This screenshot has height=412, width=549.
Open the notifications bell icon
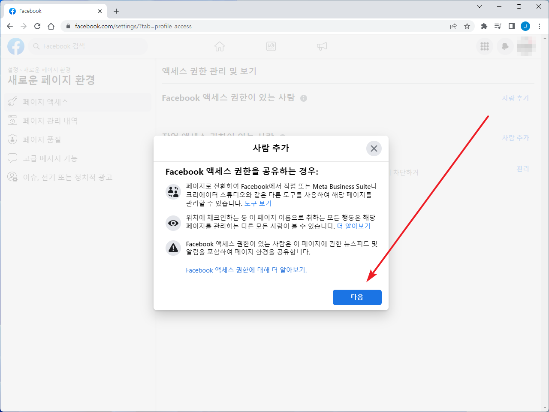coord(505,46)
